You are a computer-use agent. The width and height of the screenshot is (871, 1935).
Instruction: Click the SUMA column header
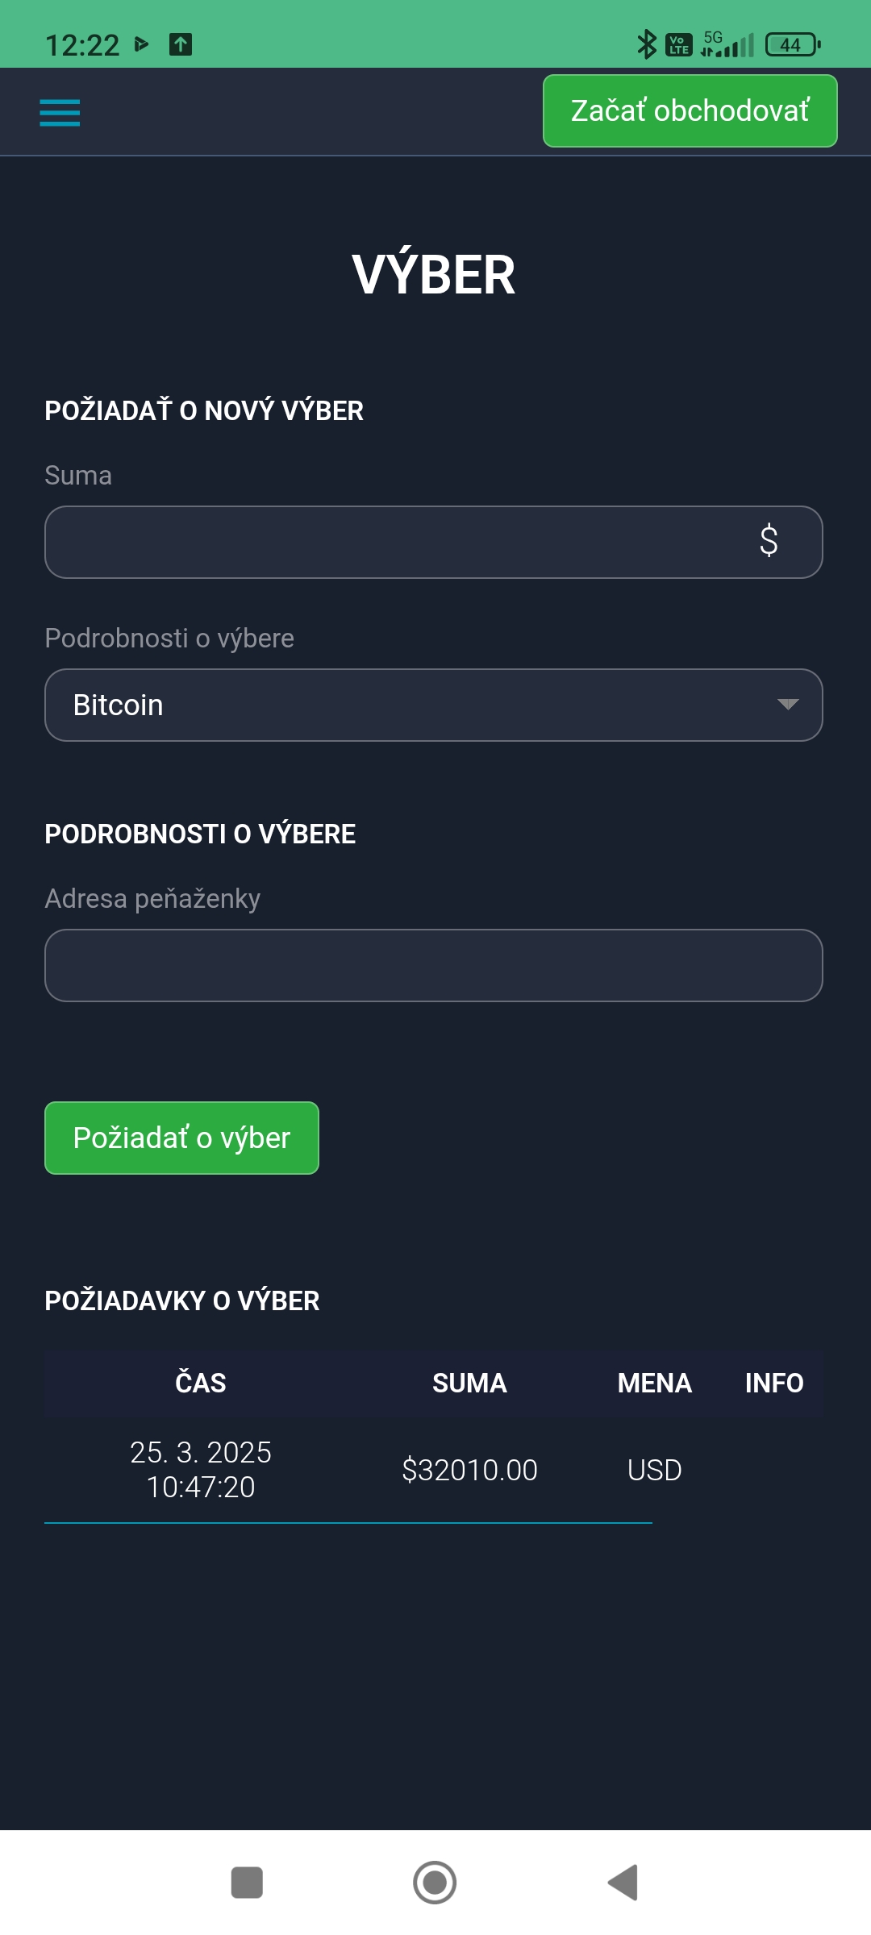469,1384
